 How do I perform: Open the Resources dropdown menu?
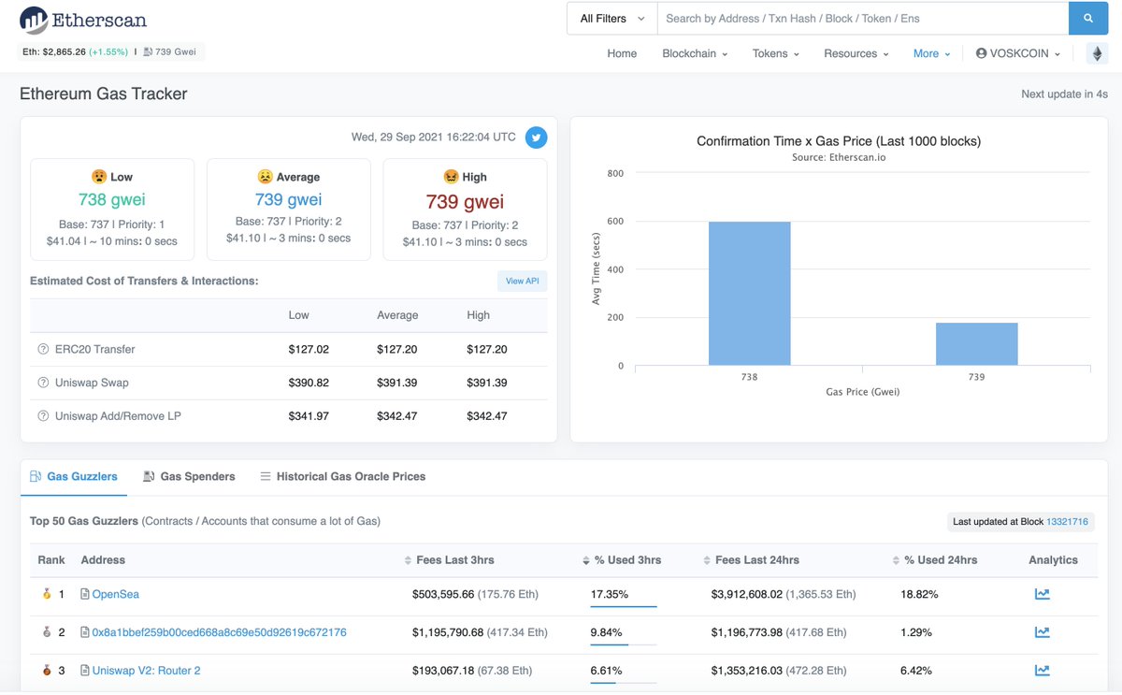pos(856,54)
